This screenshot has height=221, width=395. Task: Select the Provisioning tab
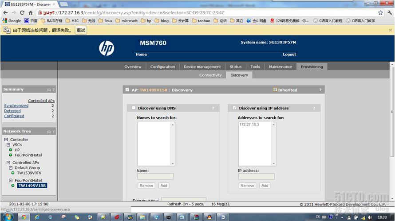[312, 66]
